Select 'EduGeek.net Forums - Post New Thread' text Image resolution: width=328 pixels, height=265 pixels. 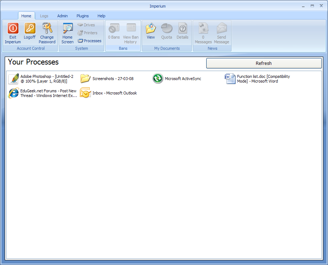pos(48,93)
